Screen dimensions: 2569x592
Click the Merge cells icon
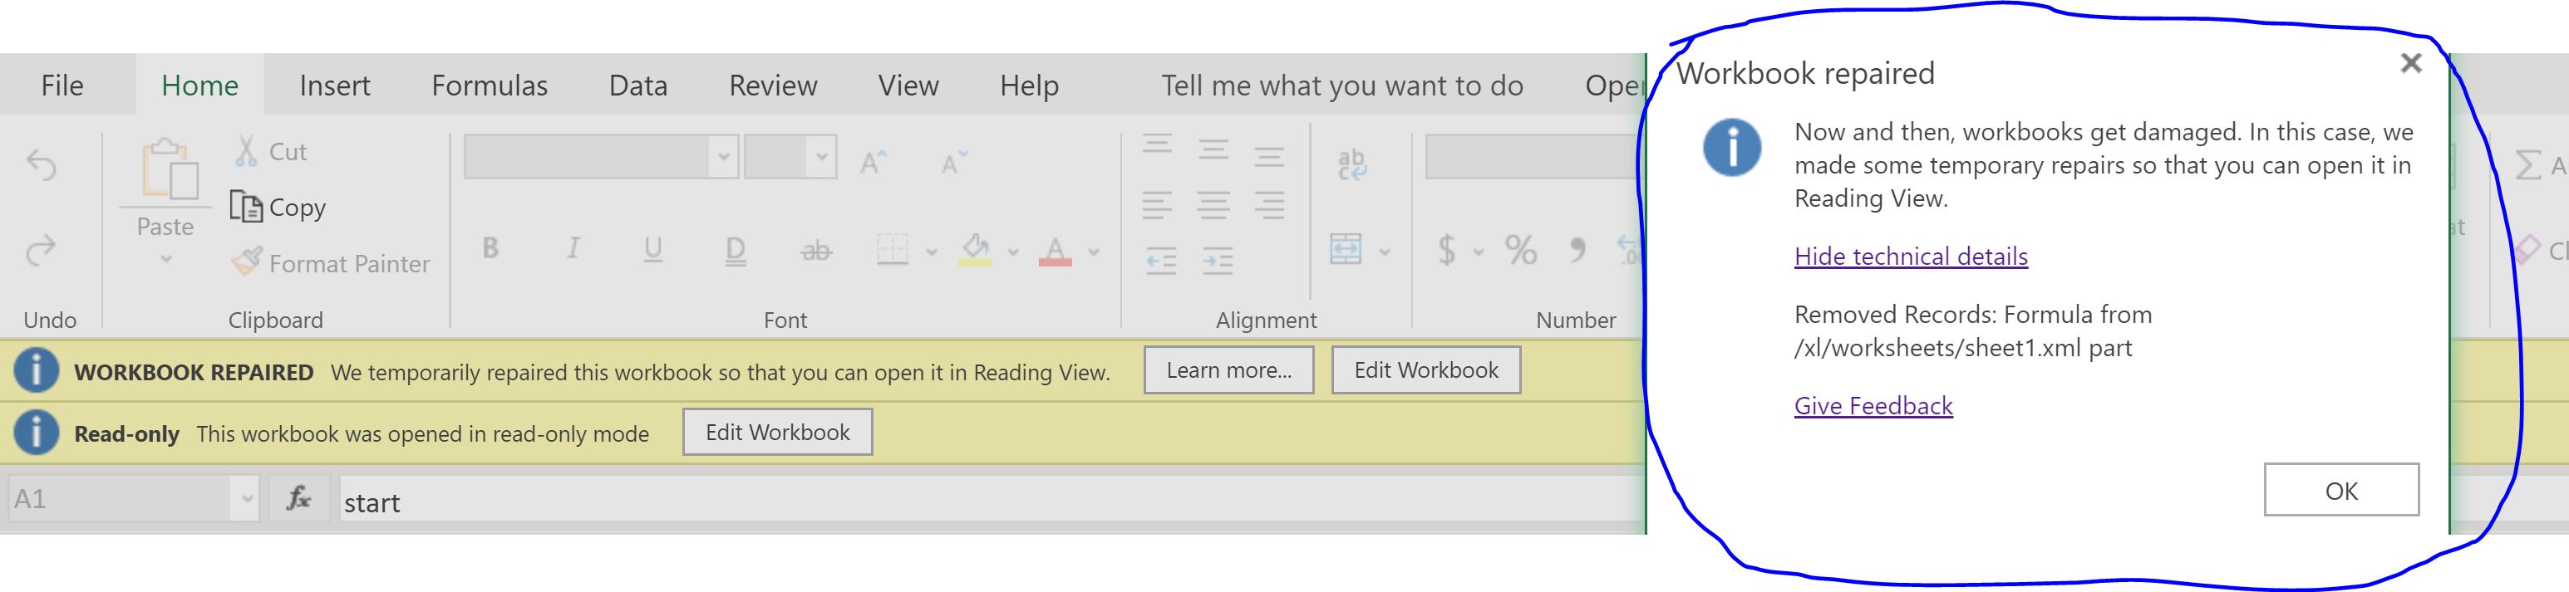pyautogui.click(x=1346, y=248)
